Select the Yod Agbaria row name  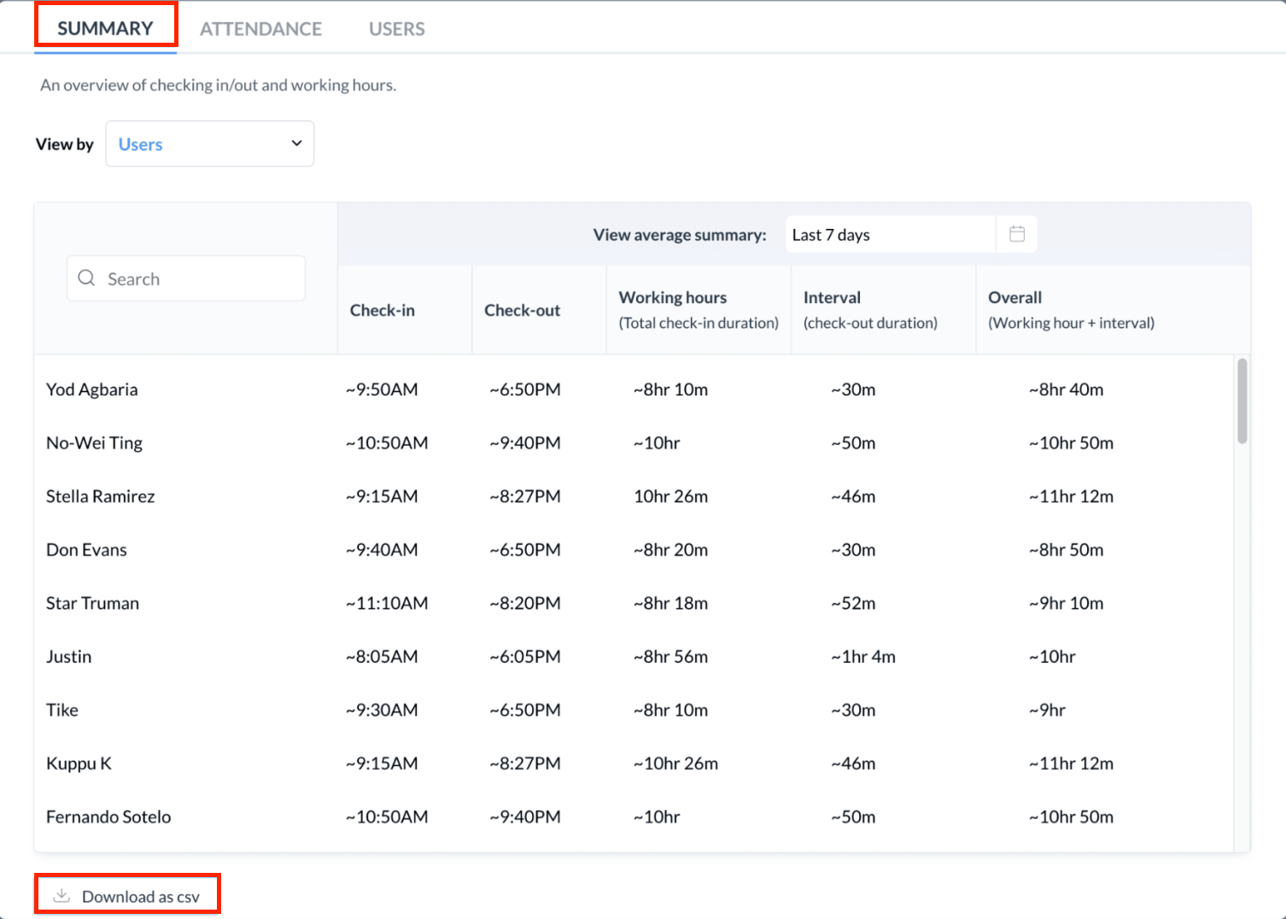click(x=91, y=389)
